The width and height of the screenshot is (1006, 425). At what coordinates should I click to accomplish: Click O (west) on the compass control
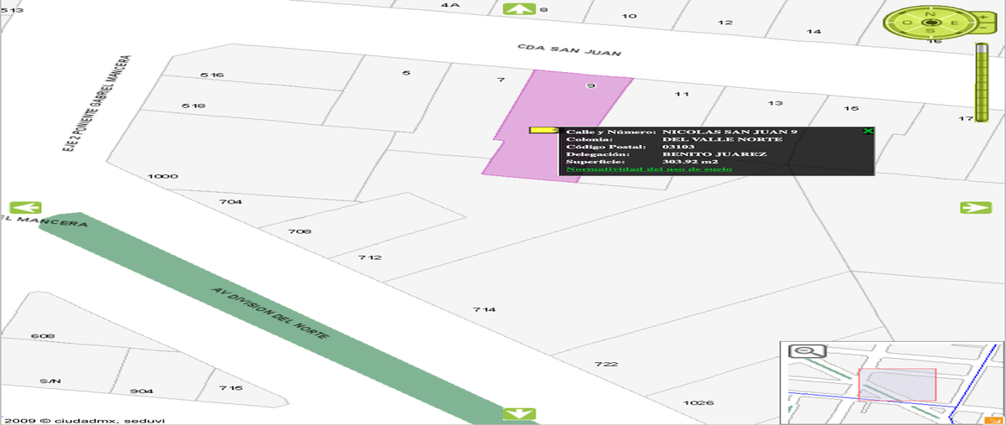point(907,23)
